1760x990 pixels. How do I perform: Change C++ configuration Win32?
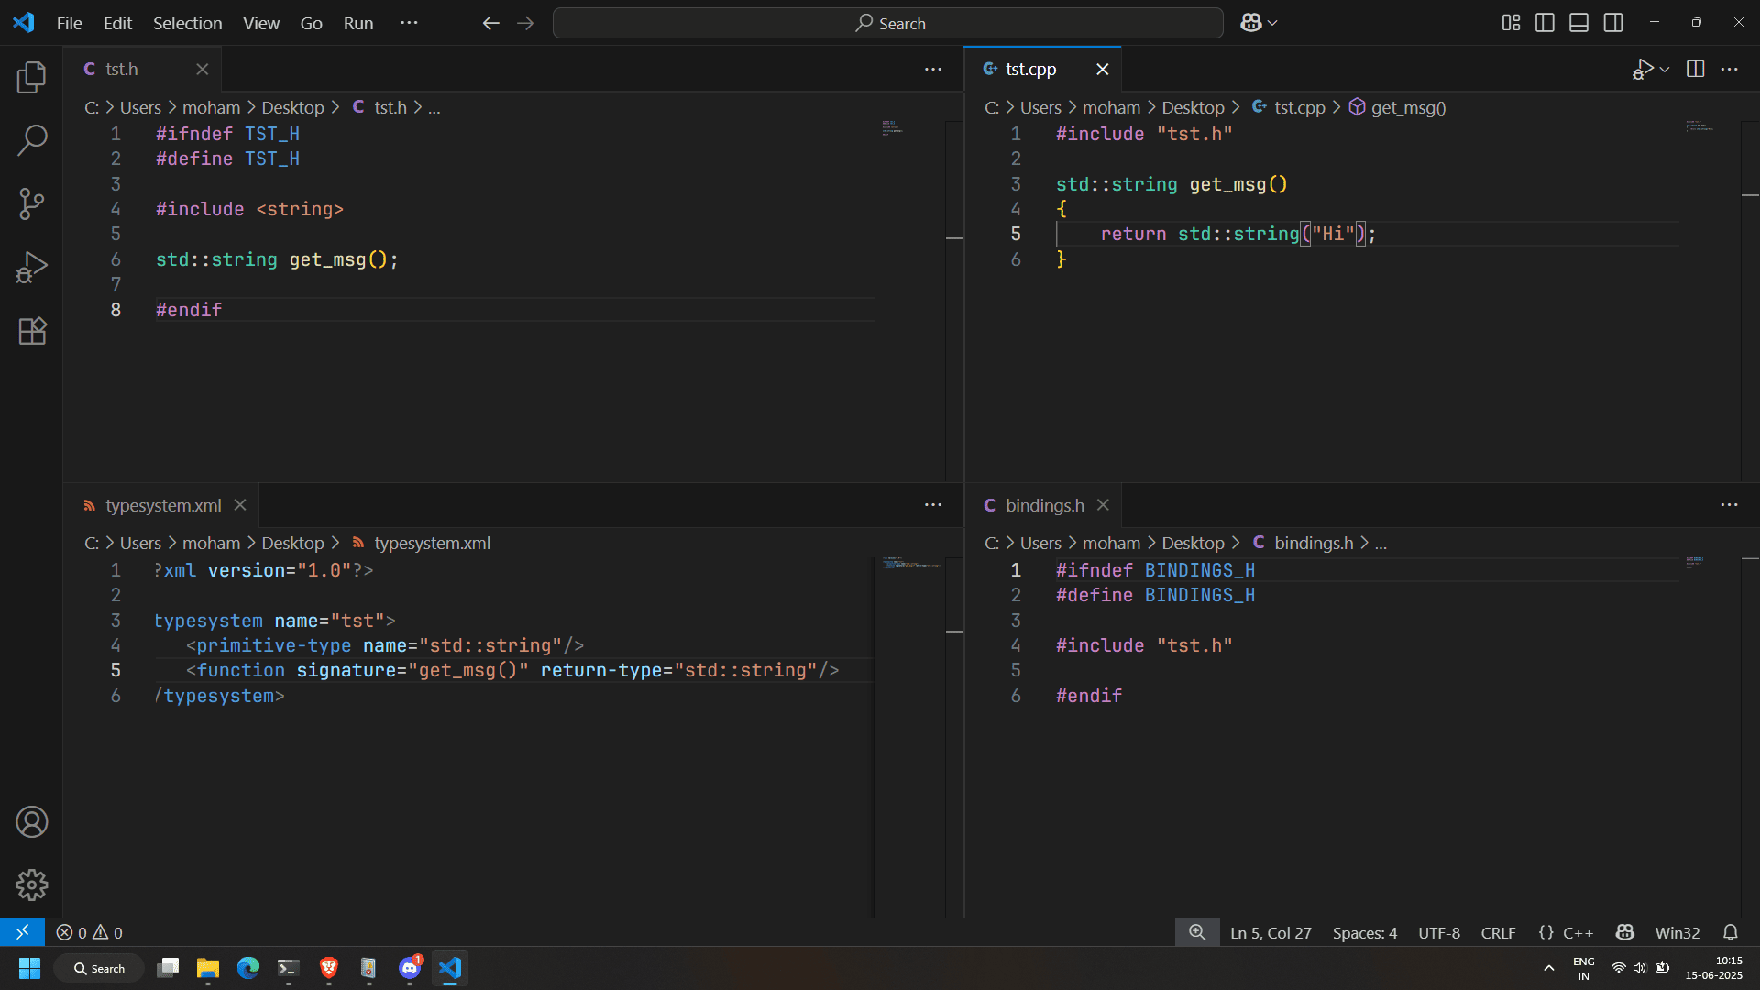(x=1677, y=932)
